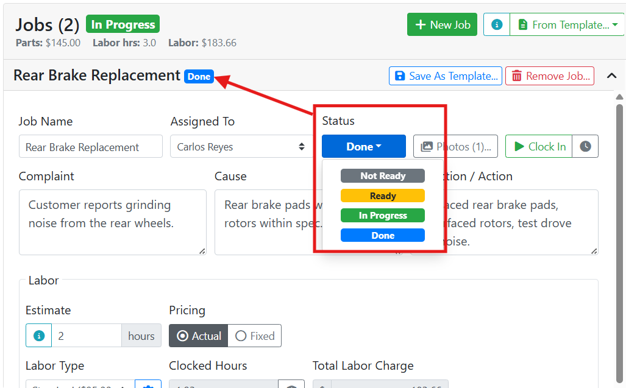Start timer with Clock In button

(539, 146)
